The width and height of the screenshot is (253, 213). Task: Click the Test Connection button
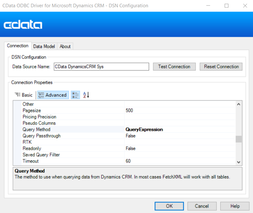(174, 67)
